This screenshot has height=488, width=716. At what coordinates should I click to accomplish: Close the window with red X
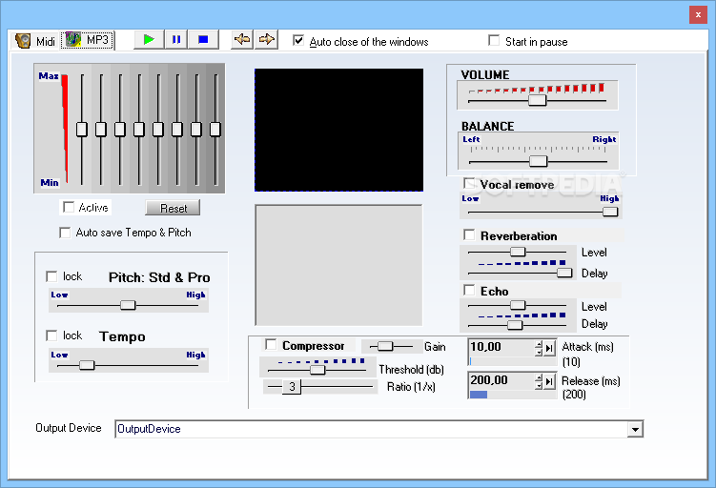pyautogui.click(x=698, y=14)
